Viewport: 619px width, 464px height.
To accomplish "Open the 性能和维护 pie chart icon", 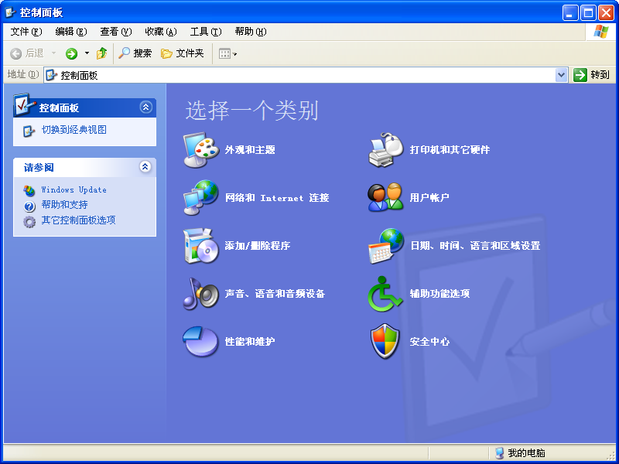I will pos(201,342).
